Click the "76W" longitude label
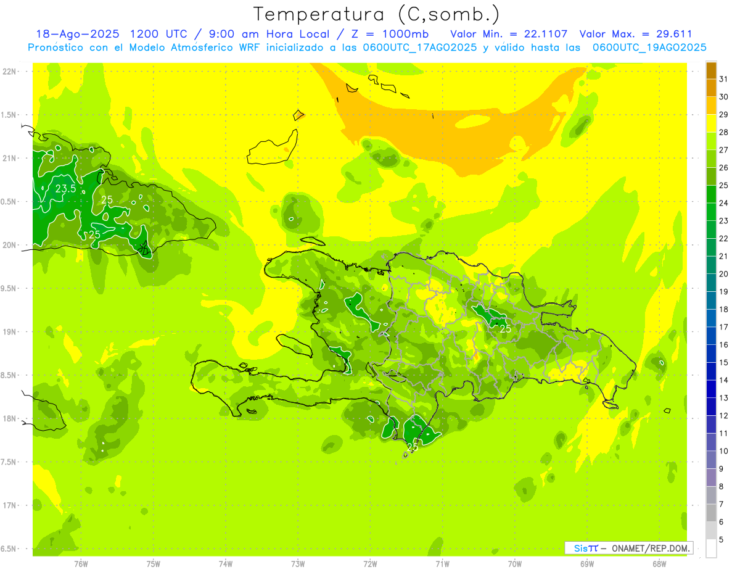 81,563
